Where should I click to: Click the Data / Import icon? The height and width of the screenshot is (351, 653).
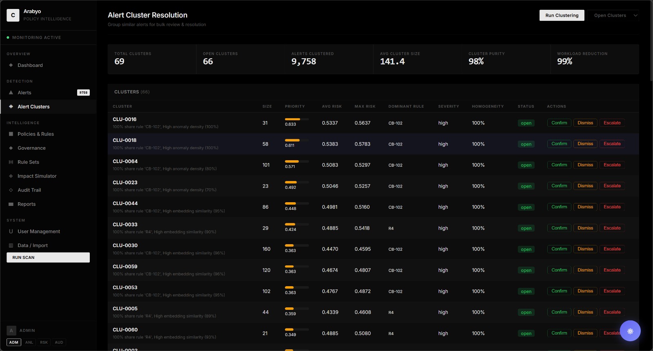tap(11, 245)
